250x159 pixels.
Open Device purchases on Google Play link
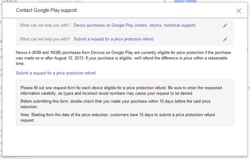point(135,25)
